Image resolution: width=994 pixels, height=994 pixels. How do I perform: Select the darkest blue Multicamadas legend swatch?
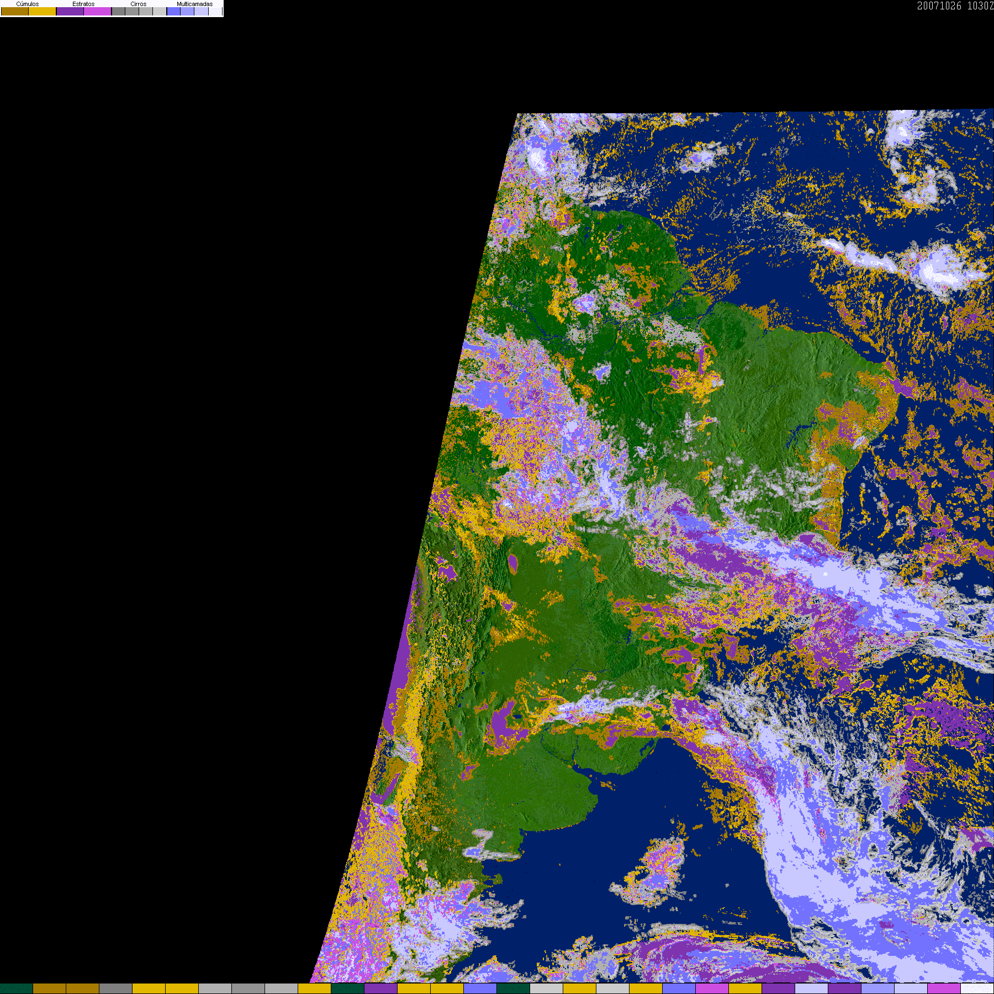pos(174,11)
